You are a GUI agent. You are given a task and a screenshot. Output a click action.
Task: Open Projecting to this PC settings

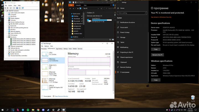[127, 52]
